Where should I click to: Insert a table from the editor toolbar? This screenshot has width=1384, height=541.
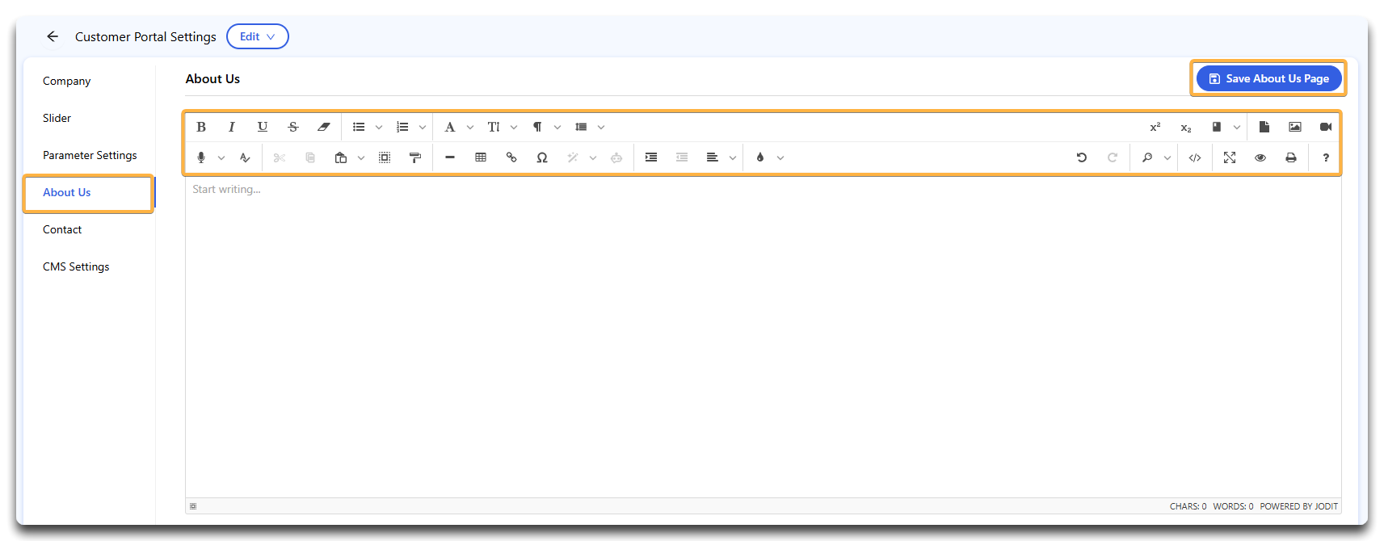pyautogui.click(x=481, y=157)
